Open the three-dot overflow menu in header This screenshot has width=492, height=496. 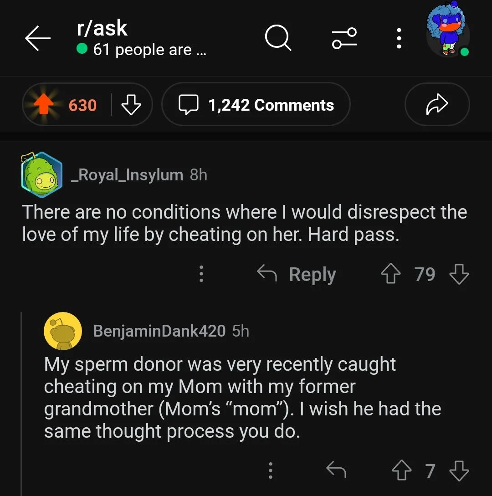[399, 38]
